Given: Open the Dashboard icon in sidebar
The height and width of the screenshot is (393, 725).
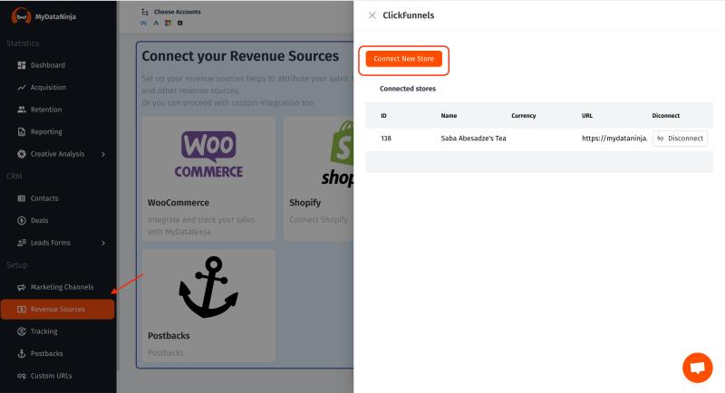Looking at the screenshot, I should tap(21, 65).
